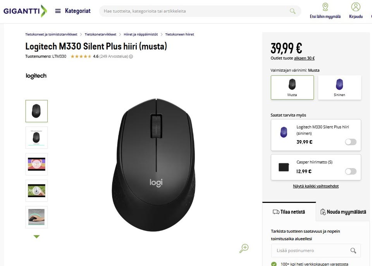Switch to the Nouda myymälästä tab
Screen dimensions: 372x266
(x=343, y=212)
